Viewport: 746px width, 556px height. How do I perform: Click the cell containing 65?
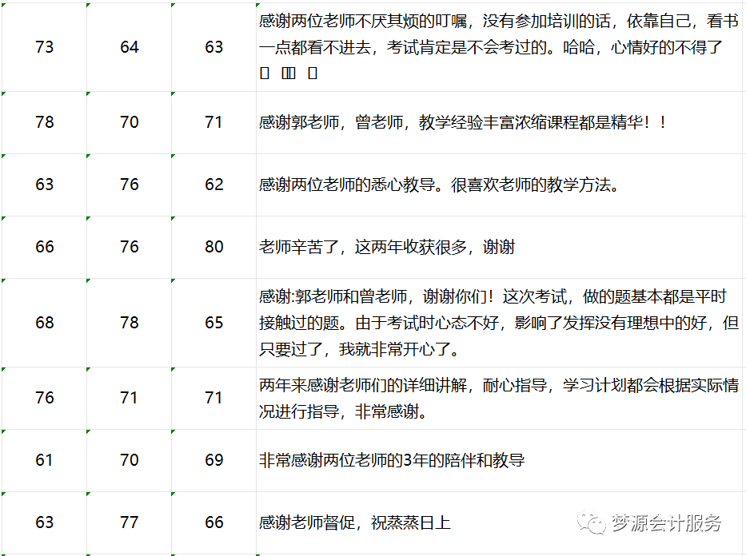point(213,323)
